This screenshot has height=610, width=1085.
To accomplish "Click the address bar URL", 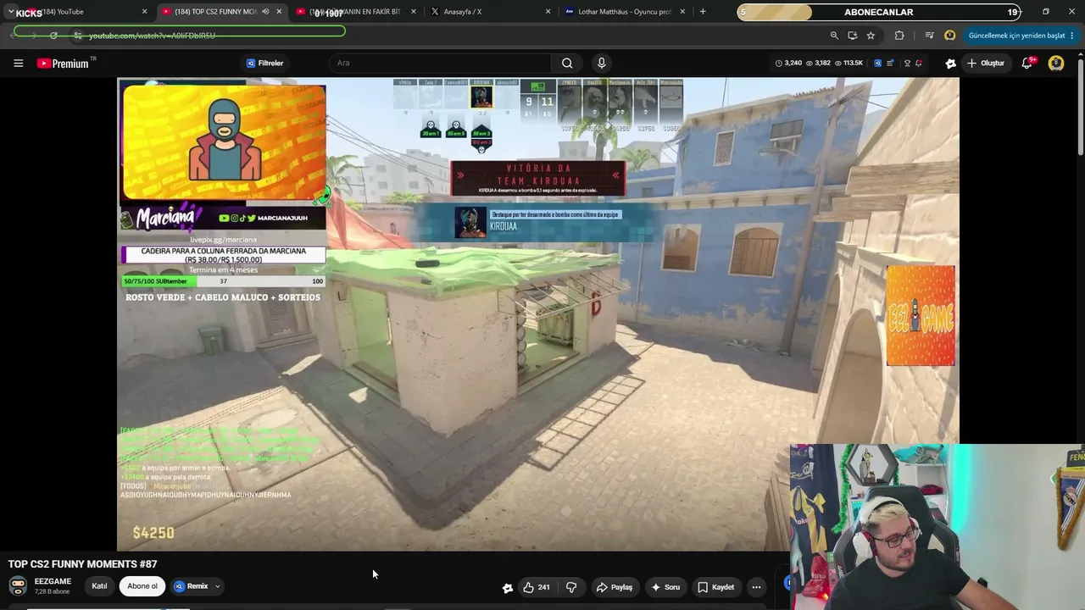I will (152, 36).
